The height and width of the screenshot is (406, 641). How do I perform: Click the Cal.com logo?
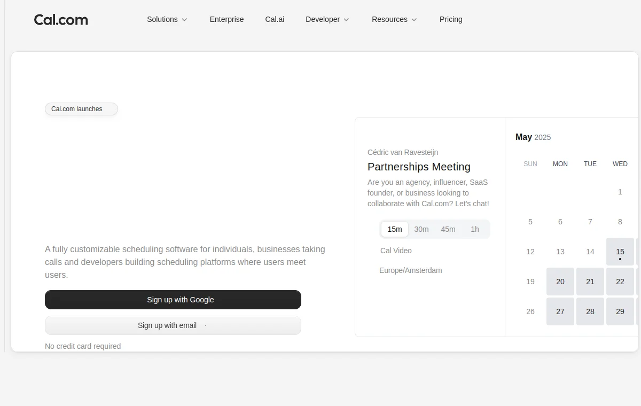click(x=61, y=20)
